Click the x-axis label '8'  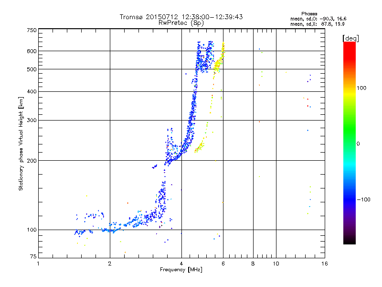[x=253, y=264]
